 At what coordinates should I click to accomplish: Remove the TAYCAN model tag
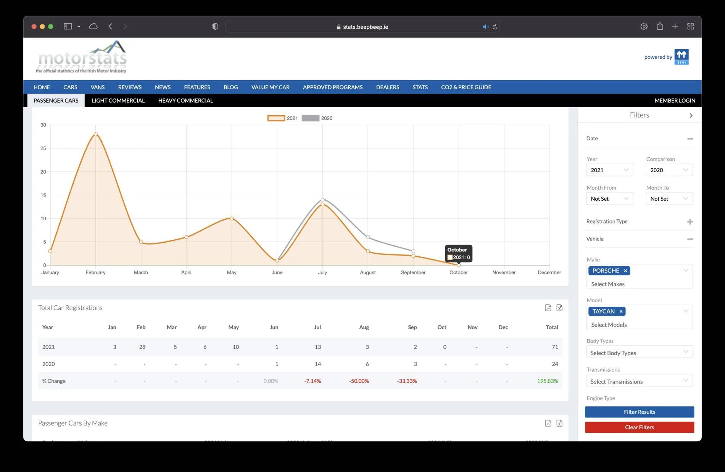pos(621,311)
